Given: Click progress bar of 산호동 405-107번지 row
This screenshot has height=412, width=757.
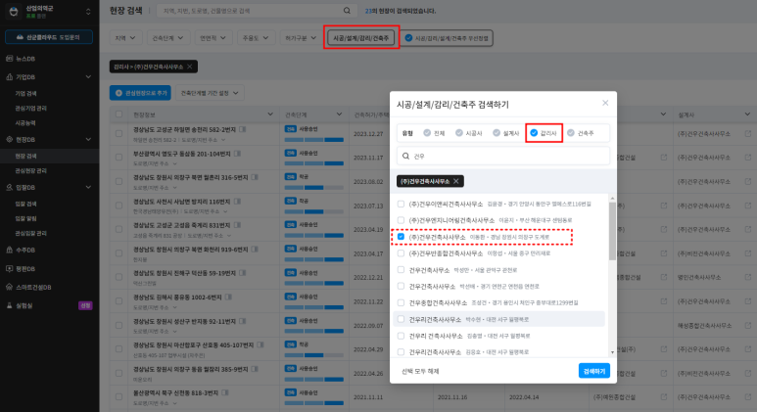Looking at the screenshot, I should [313, 355].
